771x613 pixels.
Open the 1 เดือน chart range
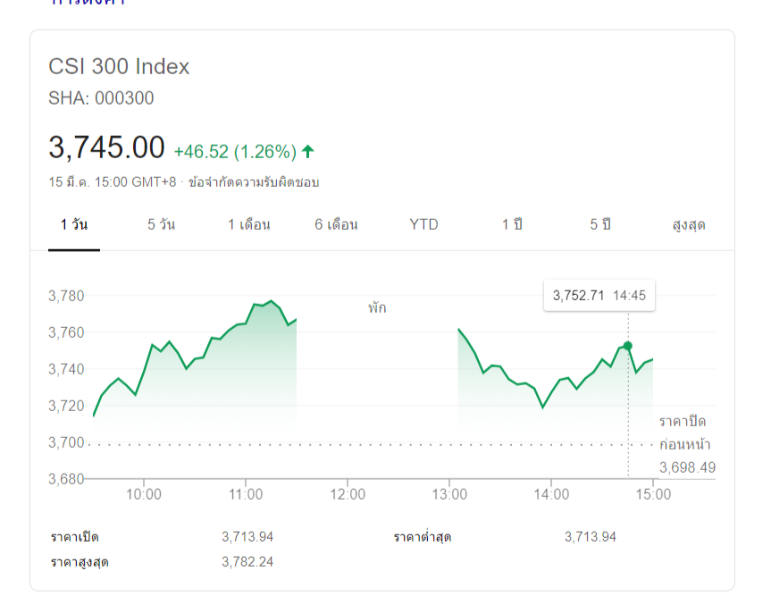[x=249, y=224]
